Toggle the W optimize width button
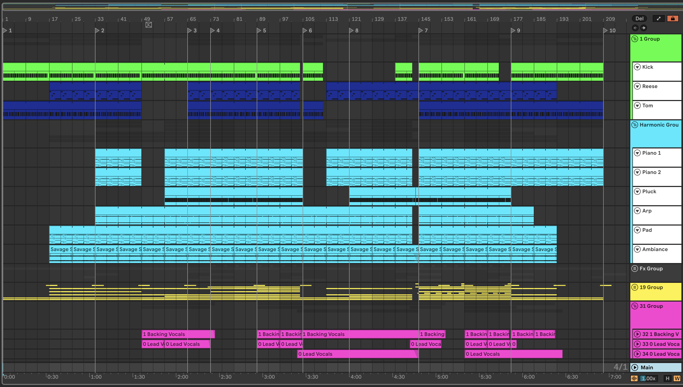The width and height of the screenshot is (683, 387). tap(677, 378)
